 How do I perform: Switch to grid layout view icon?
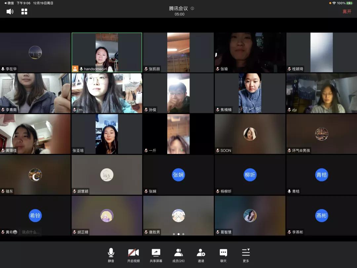point(24,12)
